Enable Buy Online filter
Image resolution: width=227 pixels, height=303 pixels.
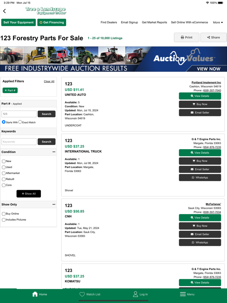pos(4,214)
